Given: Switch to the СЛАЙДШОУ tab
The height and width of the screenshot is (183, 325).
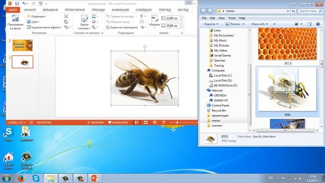Looking at the screenshot, I should pos(144,10).
